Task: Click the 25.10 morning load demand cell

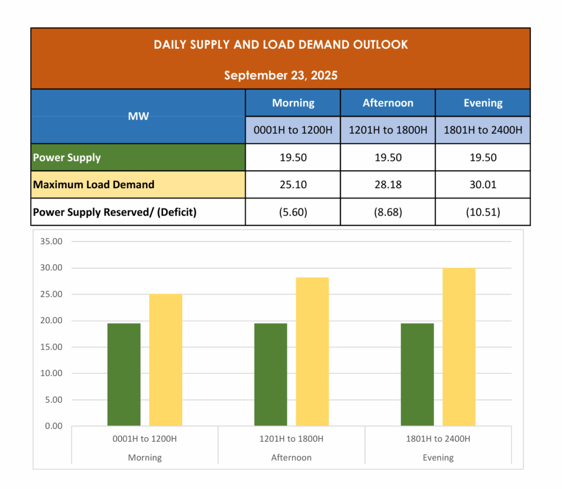Action: click(x=293, y=185)
